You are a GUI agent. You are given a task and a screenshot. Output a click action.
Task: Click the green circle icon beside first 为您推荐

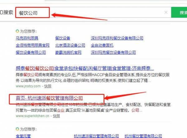(x=17, y=31)
